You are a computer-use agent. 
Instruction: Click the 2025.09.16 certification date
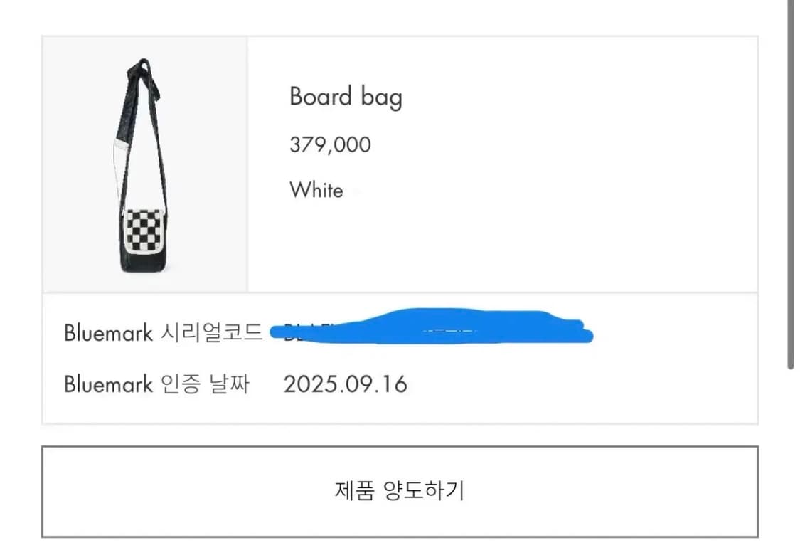tap(346, 384)
